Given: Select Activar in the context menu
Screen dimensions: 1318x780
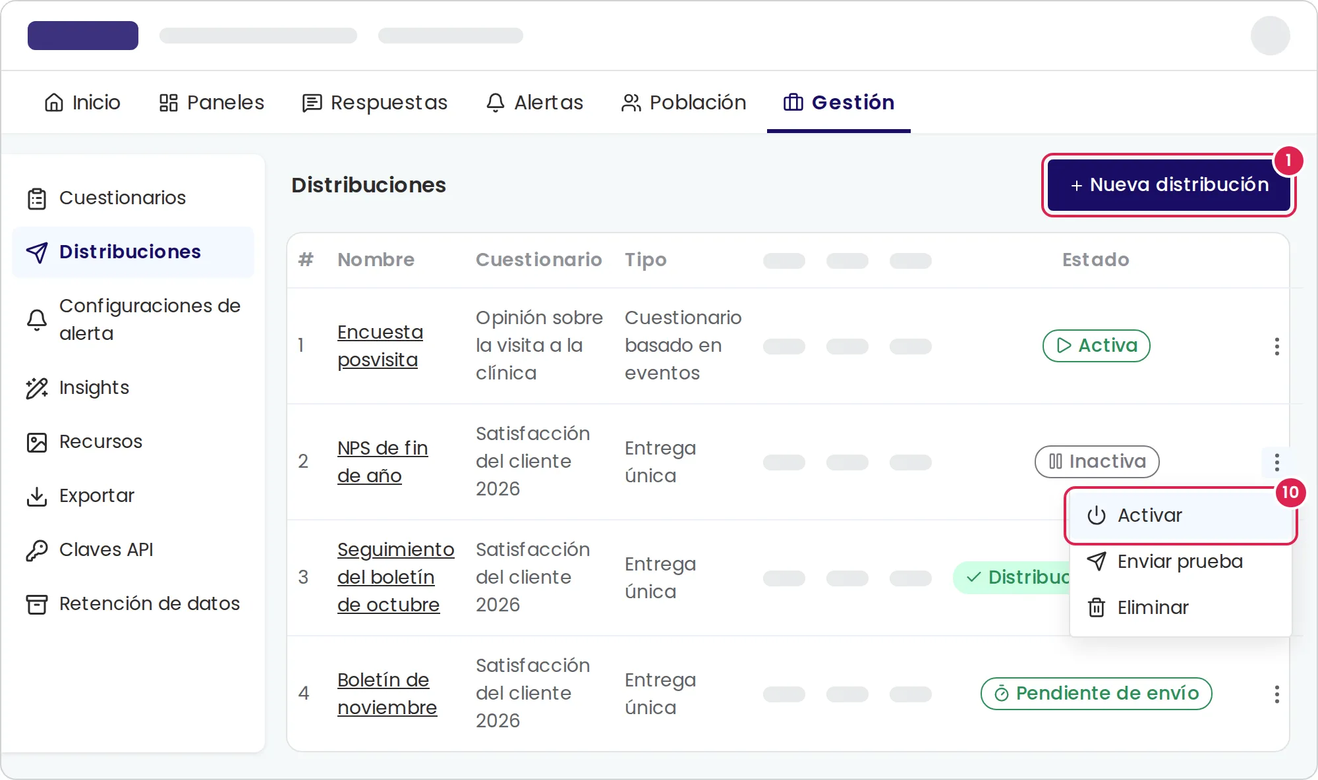Looking at the screenshot, I should pyautogui.click(x=1181, y=516).
